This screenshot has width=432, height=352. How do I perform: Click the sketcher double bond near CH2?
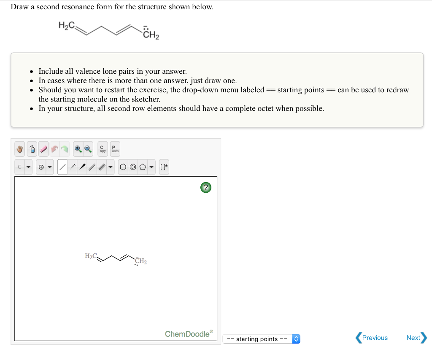(x=124, y=257)
